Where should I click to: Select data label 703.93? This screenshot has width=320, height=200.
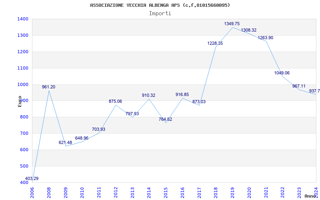(98, 129)
